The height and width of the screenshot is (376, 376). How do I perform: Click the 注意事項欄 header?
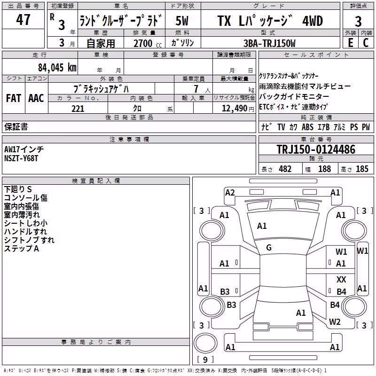coord(129,139)
